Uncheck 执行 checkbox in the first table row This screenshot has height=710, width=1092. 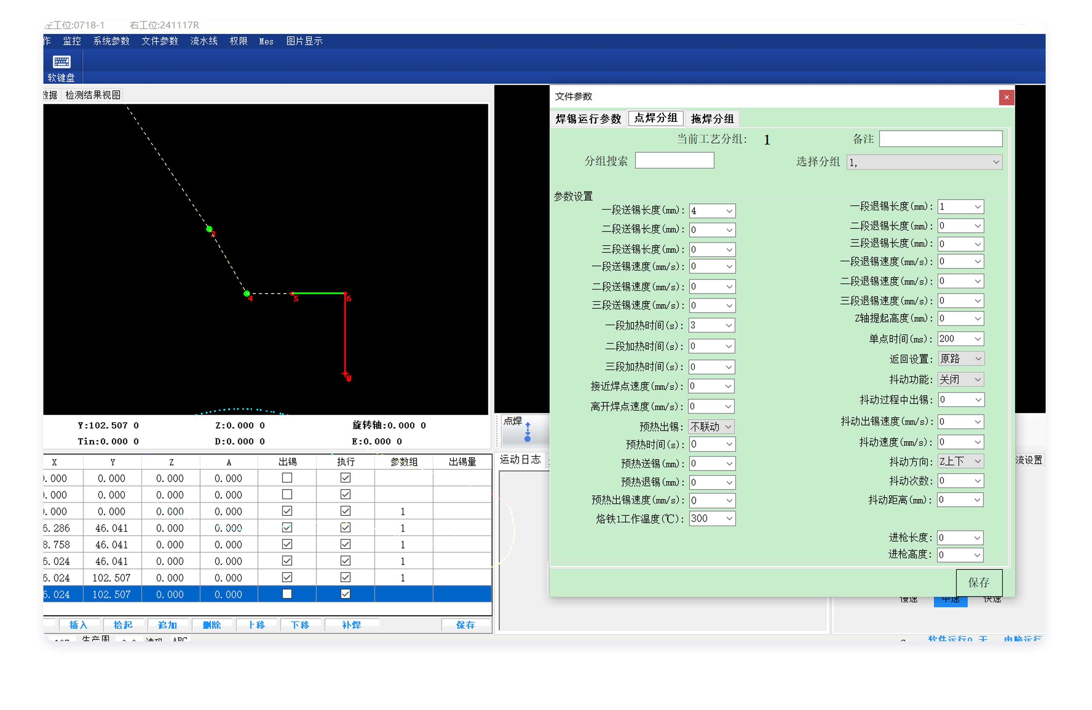point(345,478)
